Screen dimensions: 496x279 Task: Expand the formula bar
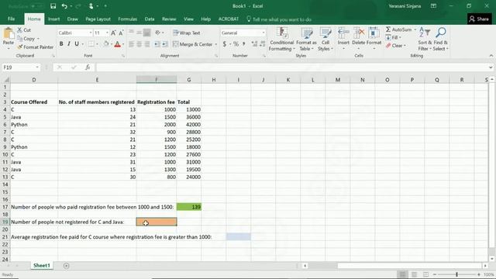tap(491, 67)
